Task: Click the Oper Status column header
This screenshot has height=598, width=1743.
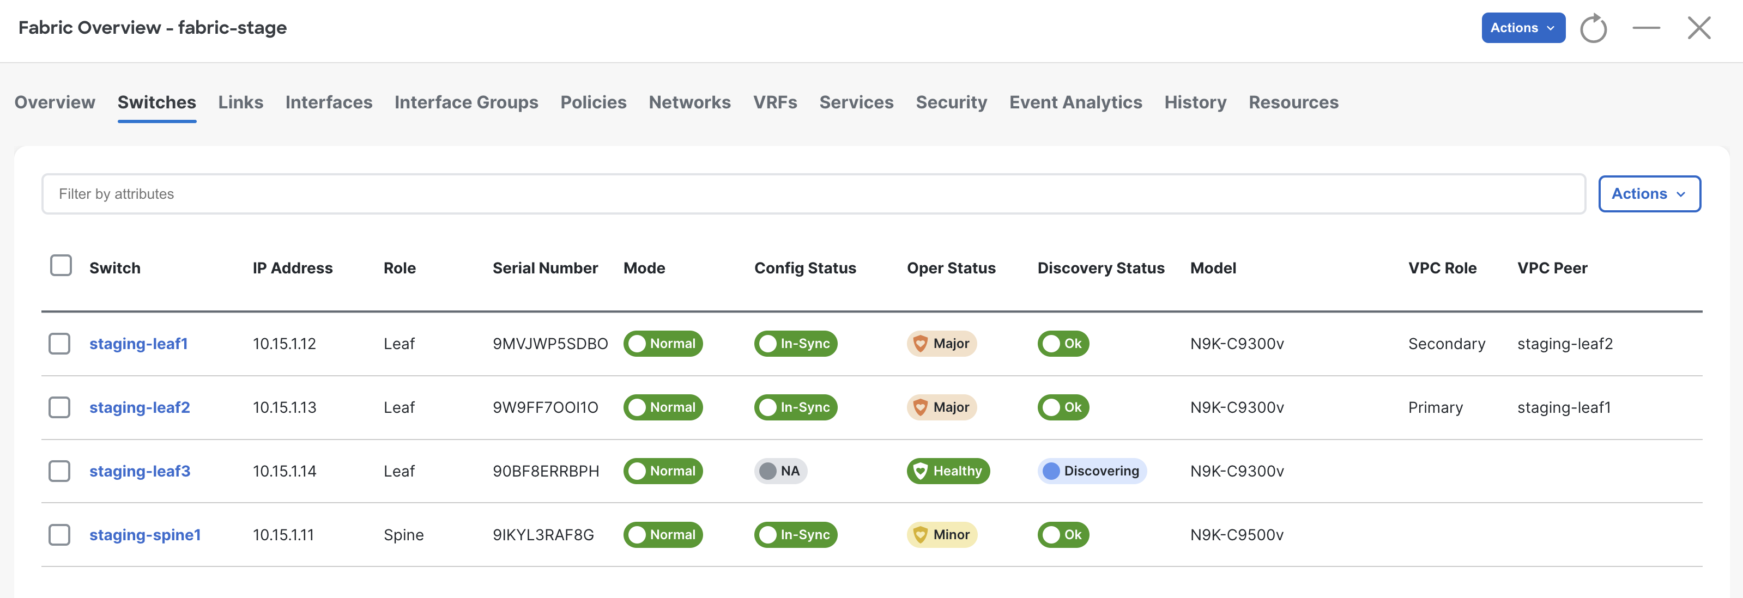Action: tap(951, 268)
